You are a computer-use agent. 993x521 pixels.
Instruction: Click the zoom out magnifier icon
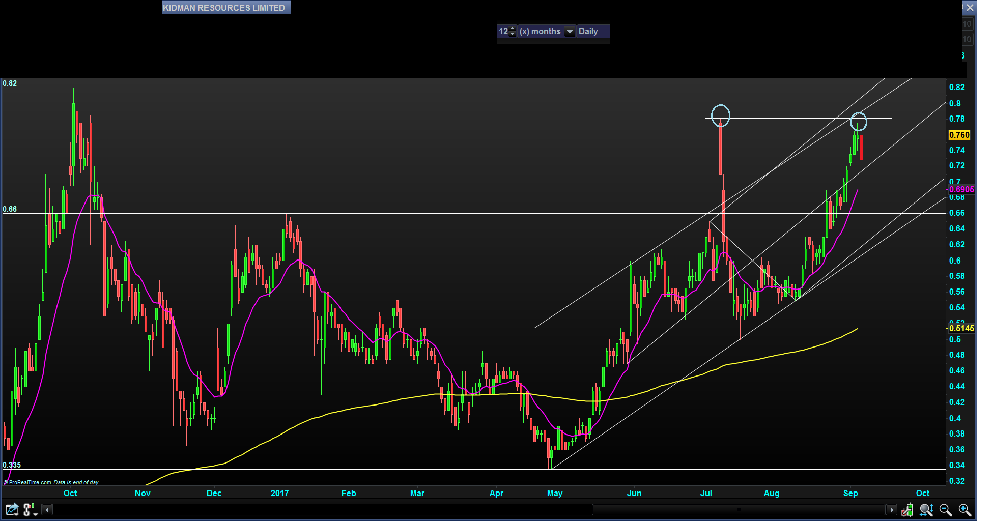click(946, 509)
